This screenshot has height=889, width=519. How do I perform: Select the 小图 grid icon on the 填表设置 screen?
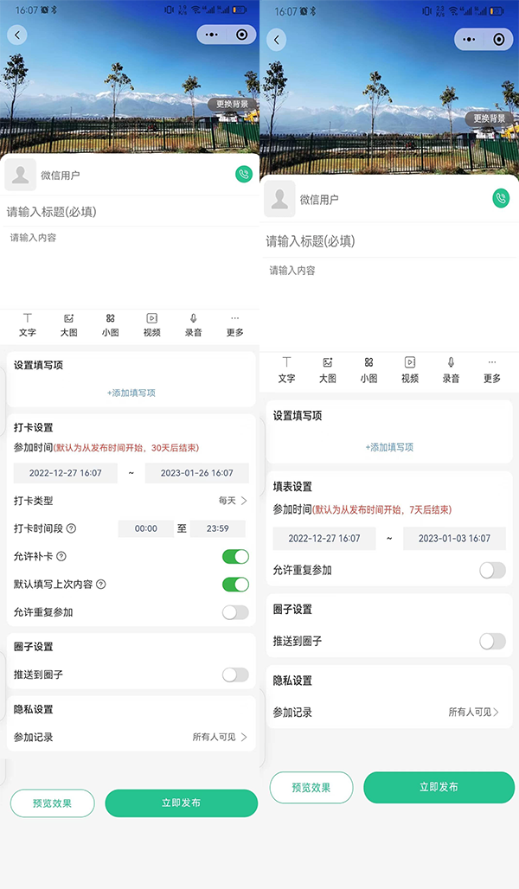(x=369, y=363)
